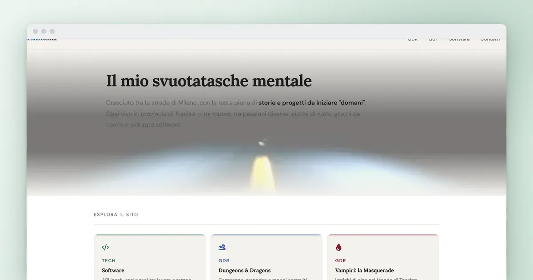
Task: Click the heading Il mio svuotatasche mentale
Action: tap(209, 81)
